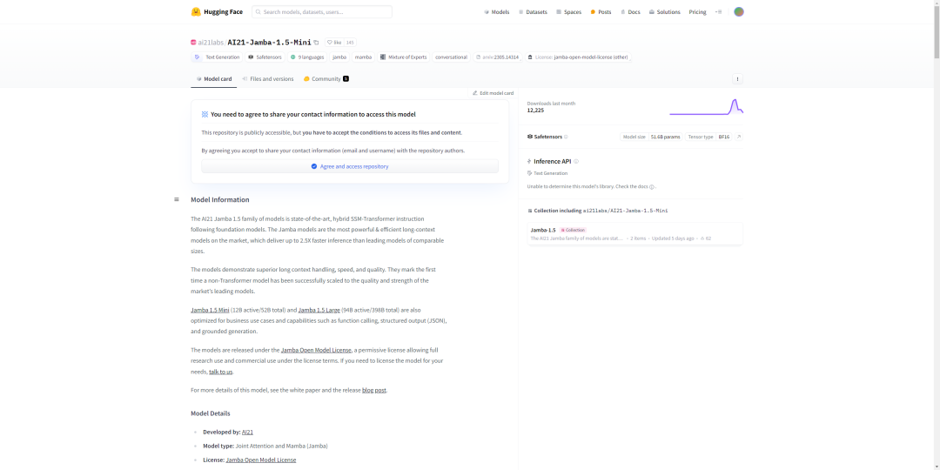Open the three-dot more options menu

pos(737,79)
